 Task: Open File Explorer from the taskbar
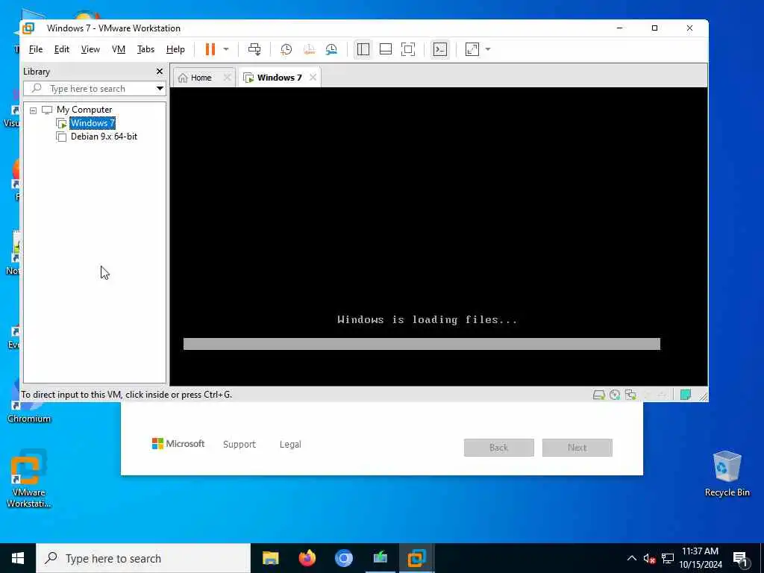point(270,558)
